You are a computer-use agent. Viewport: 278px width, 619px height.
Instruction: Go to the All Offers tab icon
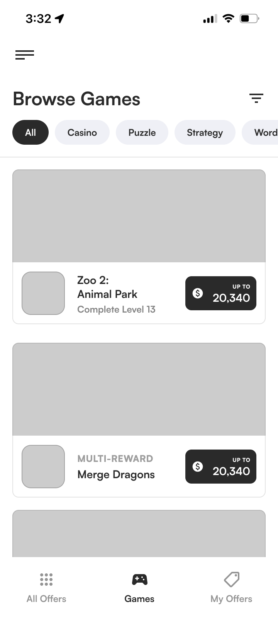(x=46, y=580)
